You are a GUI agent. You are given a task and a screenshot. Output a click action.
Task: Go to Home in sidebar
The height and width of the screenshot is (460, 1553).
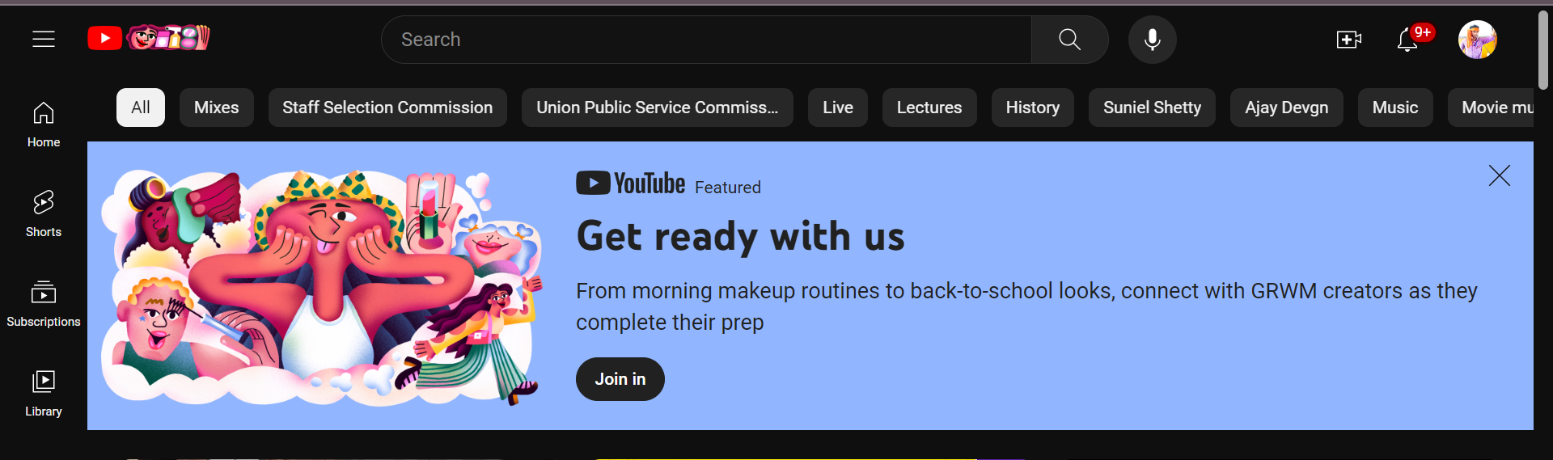[44, 124]
